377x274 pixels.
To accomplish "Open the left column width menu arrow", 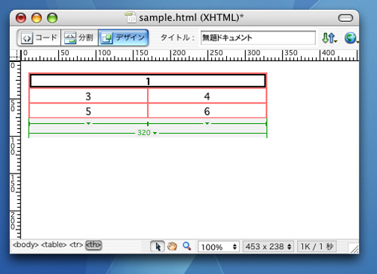I will [x=88, y=123].
